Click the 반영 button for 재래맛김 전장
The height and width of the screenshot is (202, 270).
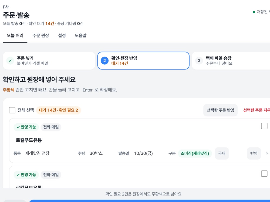[254, 154]
